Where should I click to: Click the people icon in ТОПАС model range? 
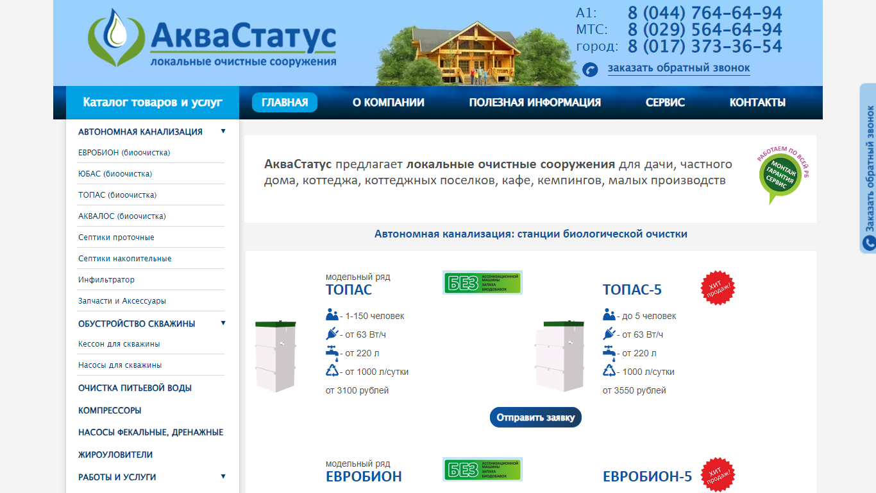coord(332,315)
